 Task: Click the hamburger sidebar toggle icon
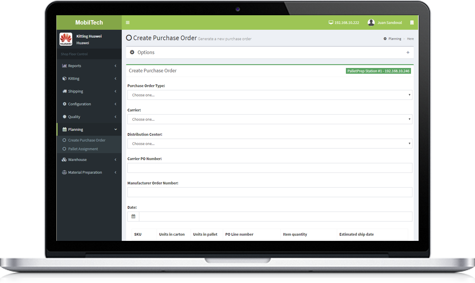click(128, 23)
